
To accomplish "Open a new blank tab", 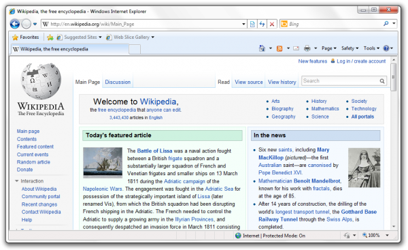I will click(x=135, y=49).
